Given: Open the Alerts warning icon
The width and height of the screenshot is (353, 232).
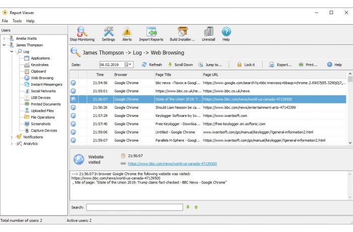Looking at the screenshot, I should point(127,34).
